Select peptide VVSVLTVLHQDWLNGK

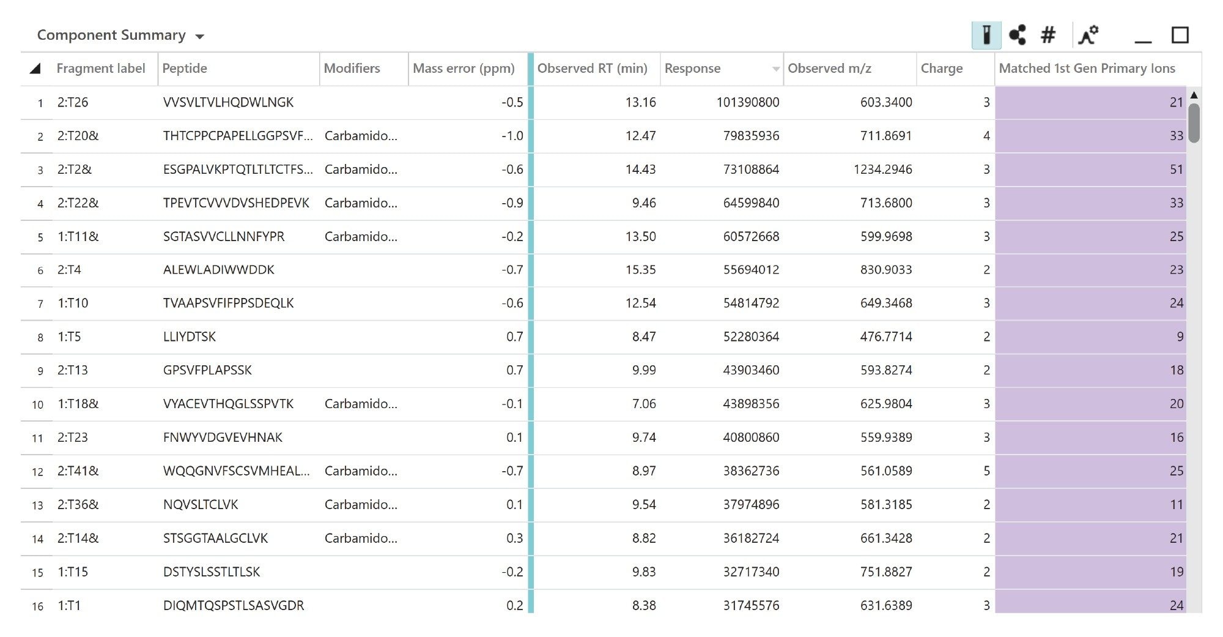[228, 102]
